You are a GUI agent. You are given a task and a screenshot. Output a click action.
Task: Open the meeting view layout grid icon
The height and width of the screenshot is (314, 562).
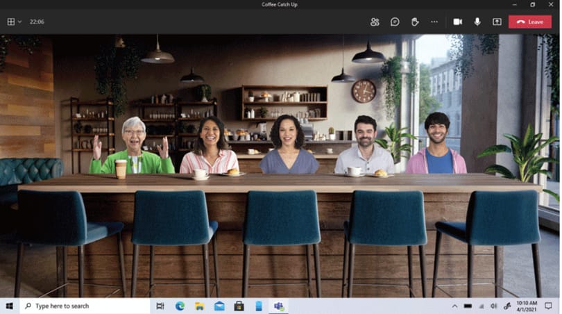click(11, 22)
